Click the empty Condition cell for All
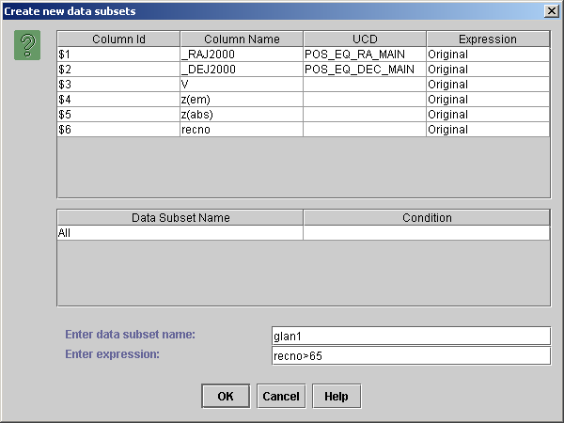 pos(427,233)
